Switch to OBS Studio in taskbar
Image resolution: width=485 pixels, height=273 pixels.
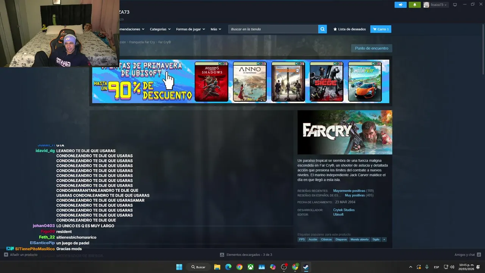pos(284,267)
